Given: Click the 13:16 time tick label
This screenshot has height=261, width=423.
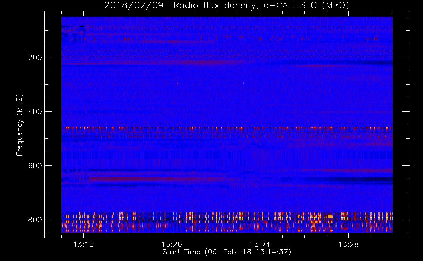Looking at the screenshot, I should [x=83, y=245].
